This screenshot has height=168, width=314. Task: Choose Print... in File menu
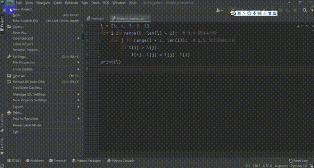click(17, 113)
